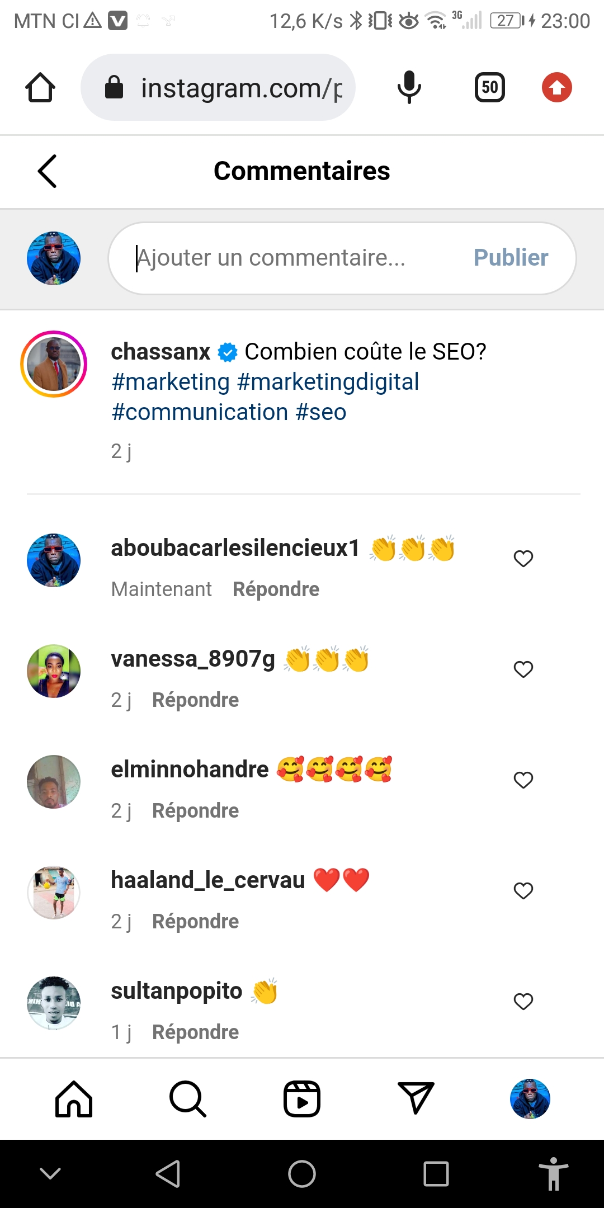Like the comment by haaland_le_cervau
This screenshot has height=1208, width=604.
tap(523, 890)
